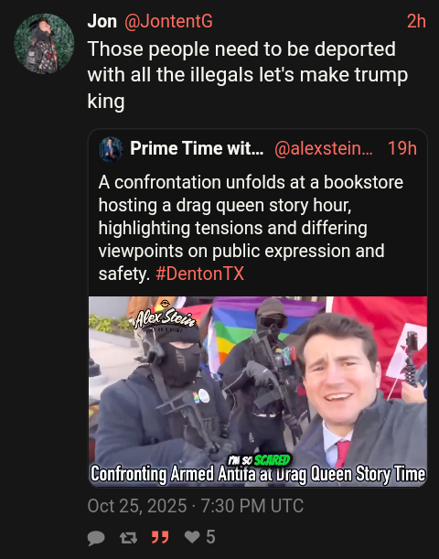Click the red quote marks icon
The image size is (439, 559).
[x=160, y=537]
